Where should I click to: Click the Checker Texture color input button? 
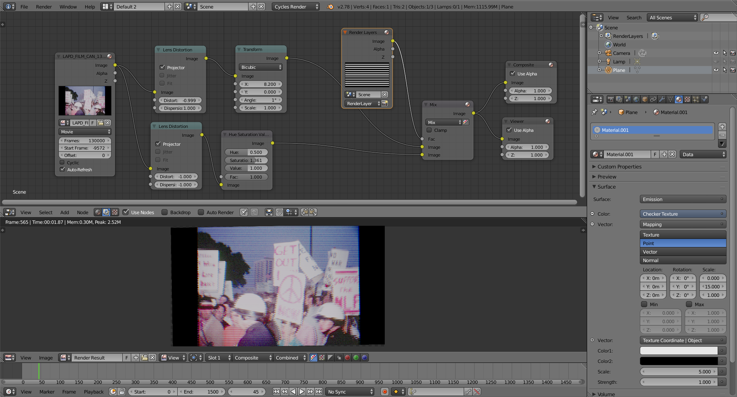(x=683, y=214)
